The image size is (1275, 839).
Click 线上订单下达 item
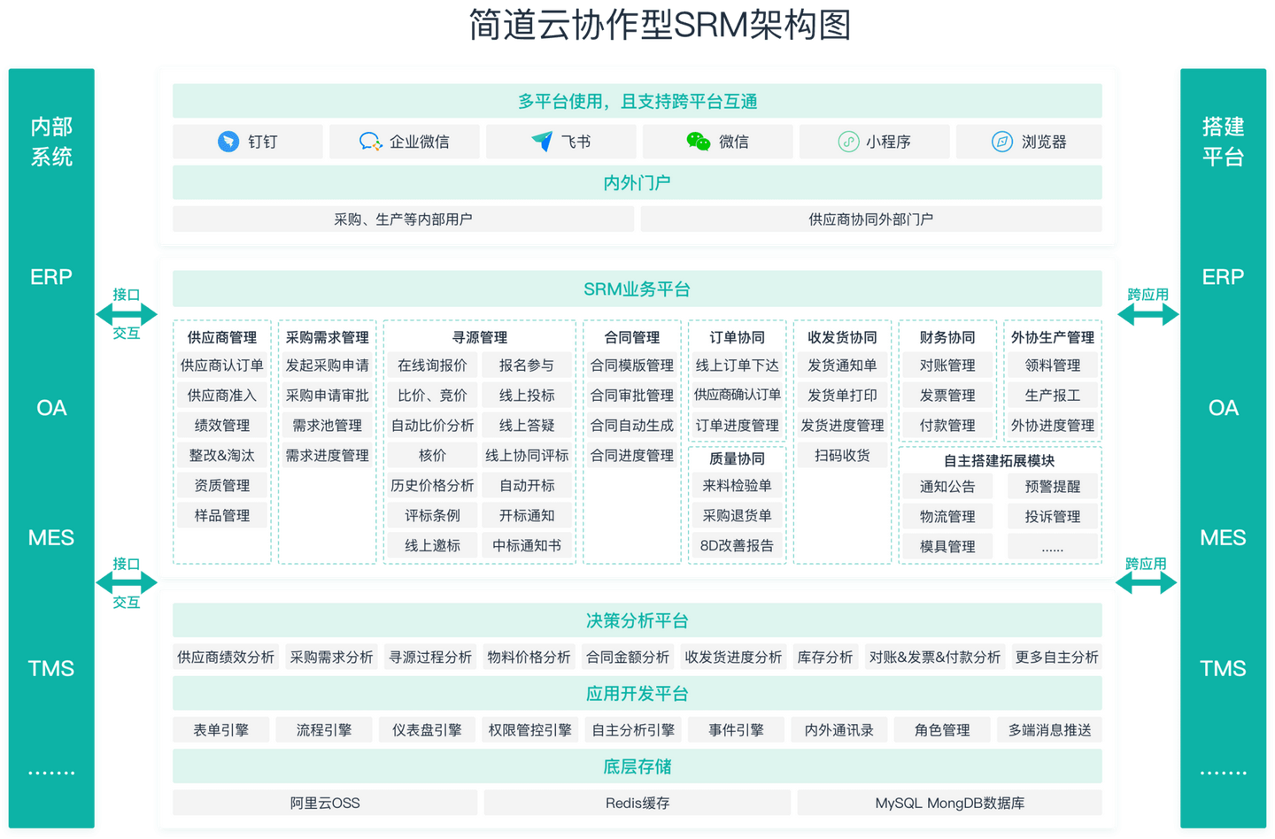737,366
